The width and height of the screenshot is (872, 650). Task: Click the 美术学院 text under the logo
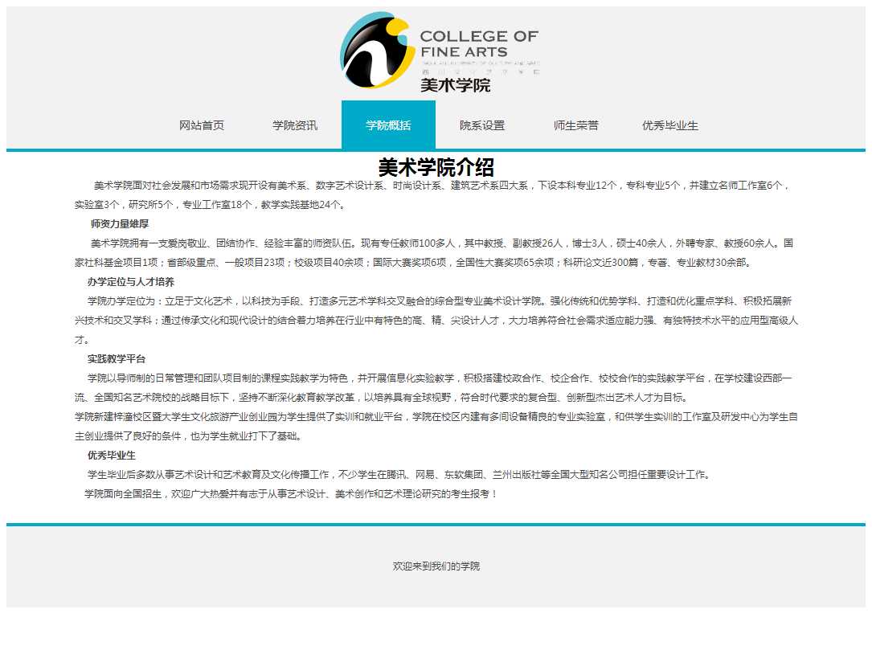coord(455,85)
